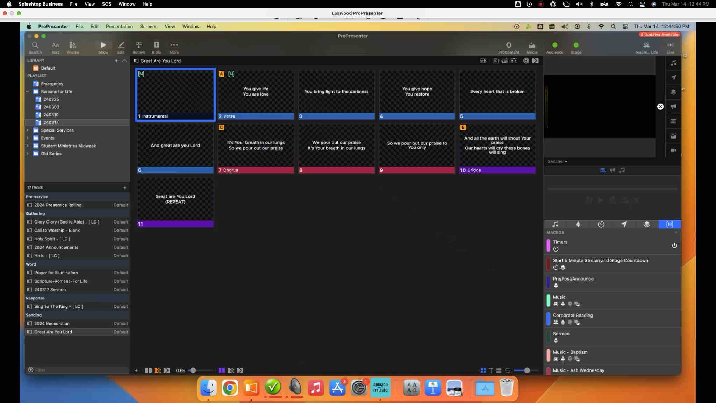Open the Screens menu
This screenshot has height=403, width=716.
[149, 26]
